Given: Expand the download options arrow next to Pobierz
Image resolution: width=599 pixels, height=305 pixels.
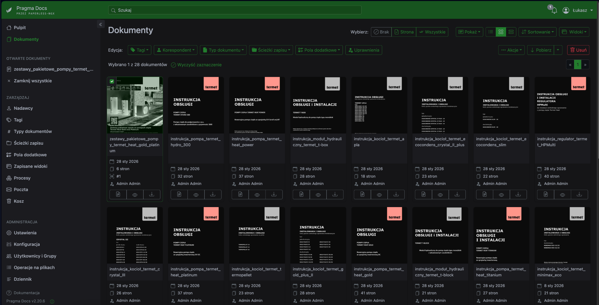Looking at the screenshot, I should [558, 50].
